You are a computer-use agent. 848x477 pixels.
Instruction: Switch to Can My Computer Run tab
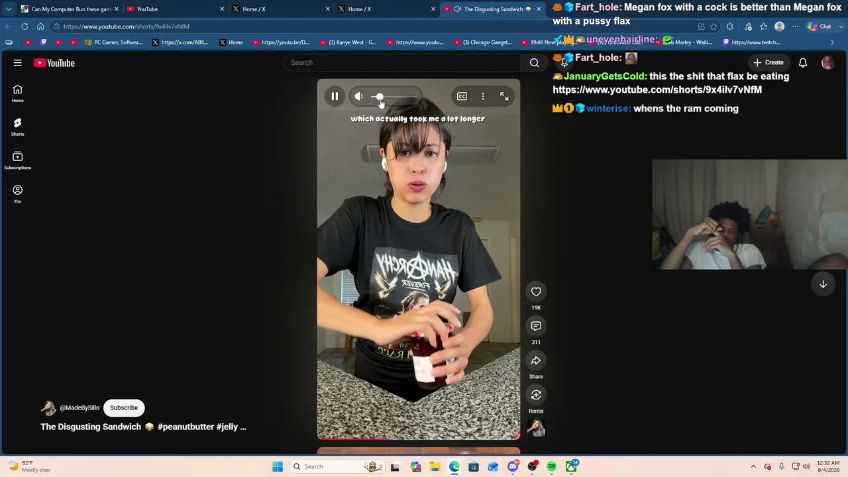70,9
